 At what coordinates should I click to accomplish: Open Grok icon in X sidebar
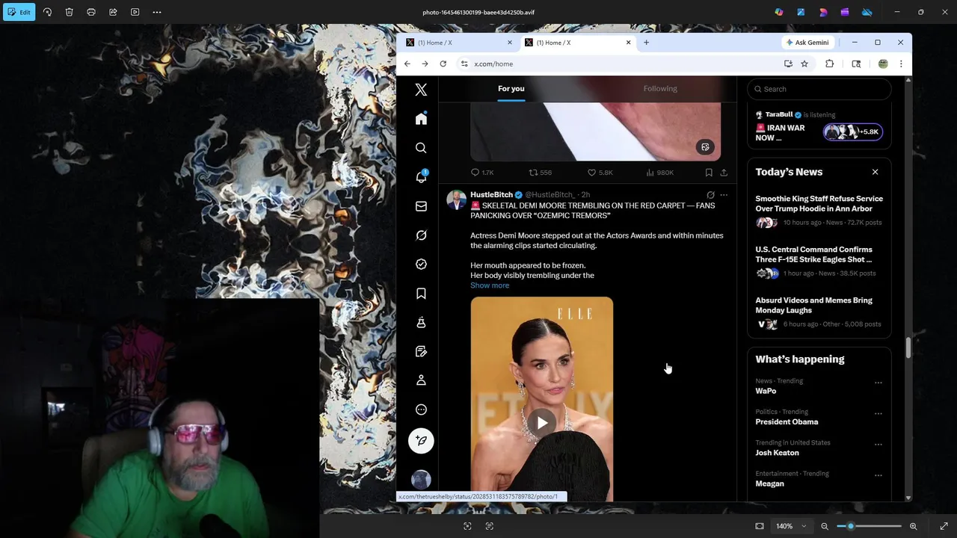(x=421, y=235)
